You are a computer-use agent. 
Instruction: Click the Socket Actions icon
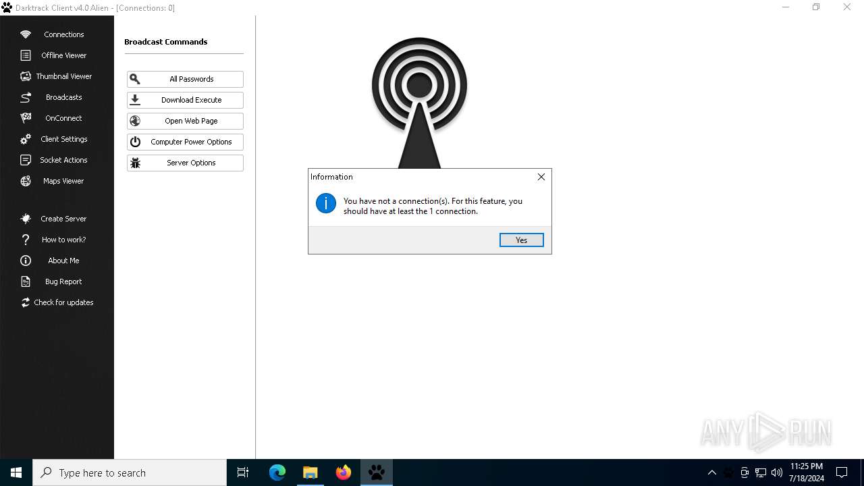pos(26,160)
